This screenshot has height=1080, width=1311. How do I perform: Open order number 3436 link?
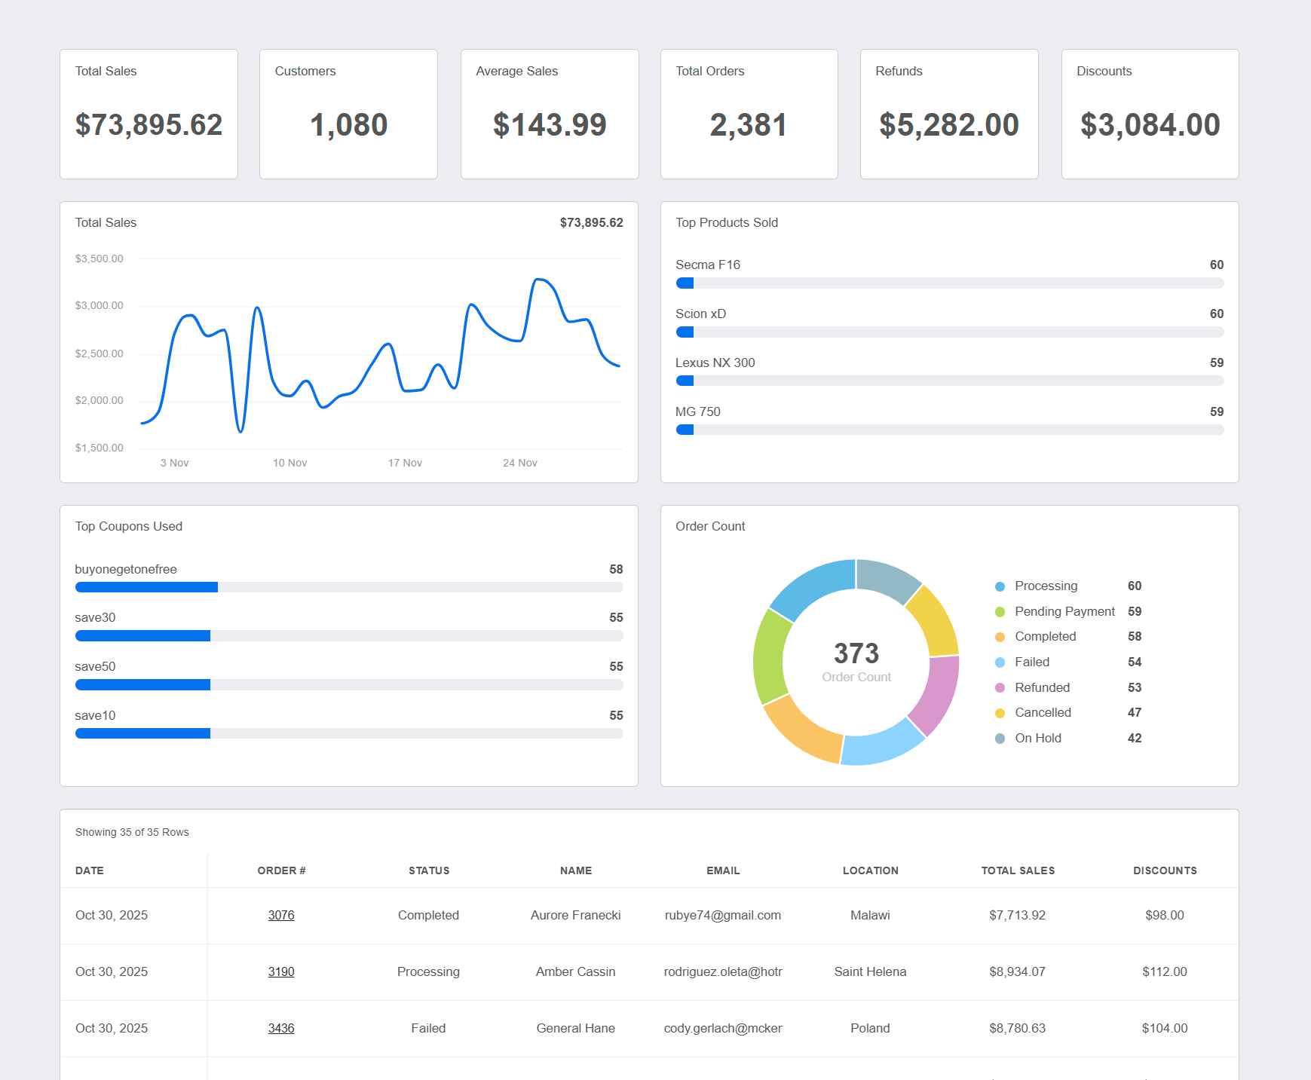[281, 1028]
